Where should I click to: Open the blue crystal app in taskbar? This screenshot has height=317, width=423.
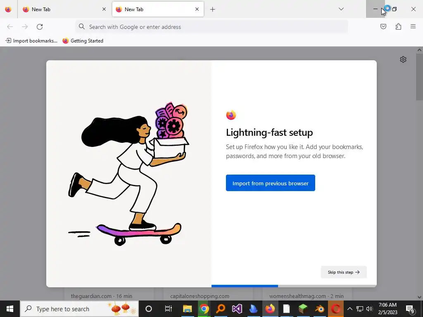coord(254,309)
